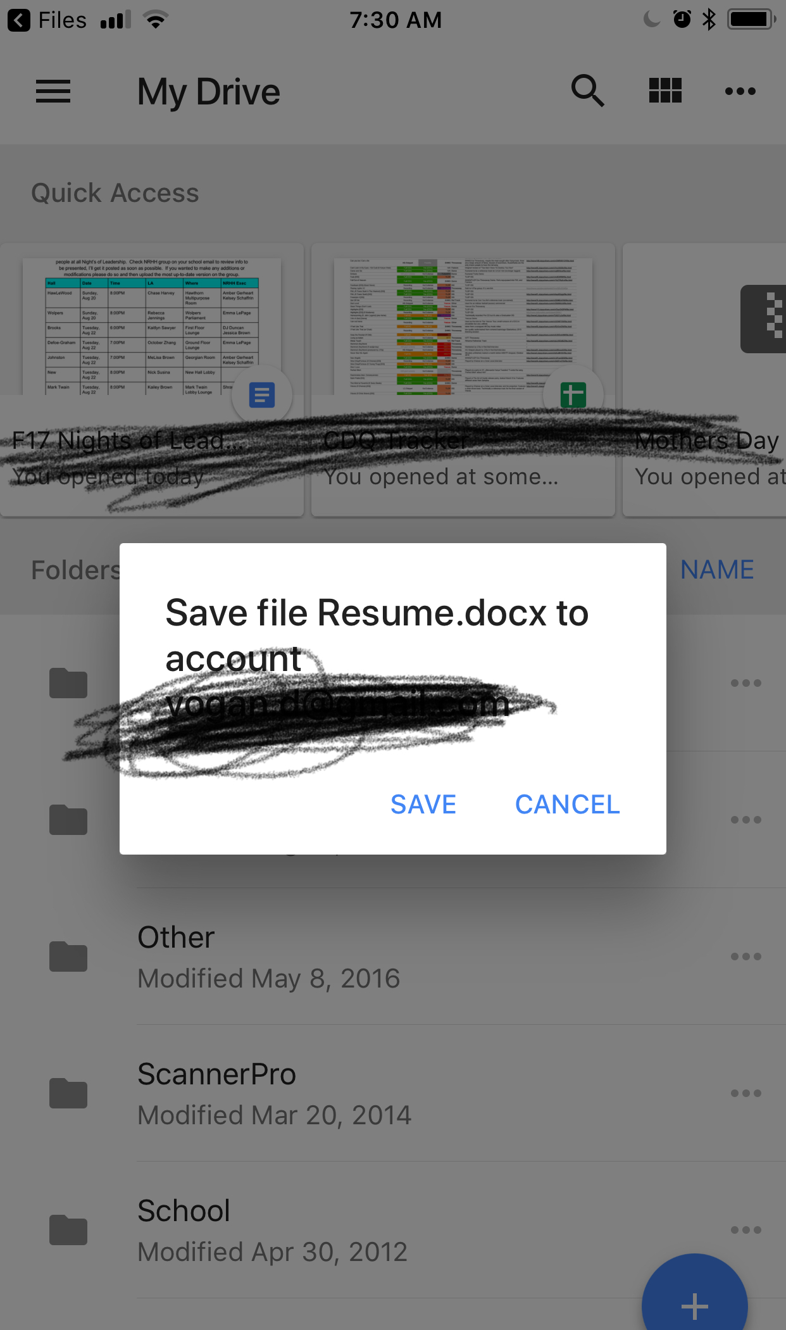Open more options for Other folder

tap(745, 956)
